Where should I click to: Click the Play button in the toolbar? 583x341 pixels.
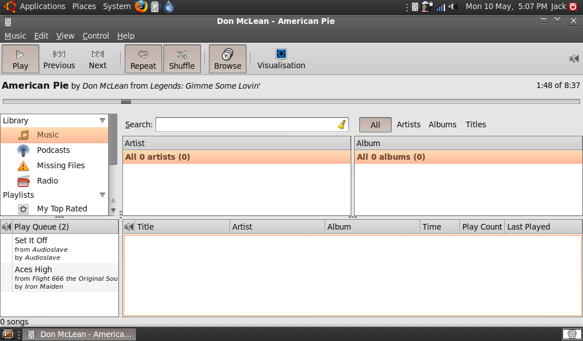(x=20, y=59)
